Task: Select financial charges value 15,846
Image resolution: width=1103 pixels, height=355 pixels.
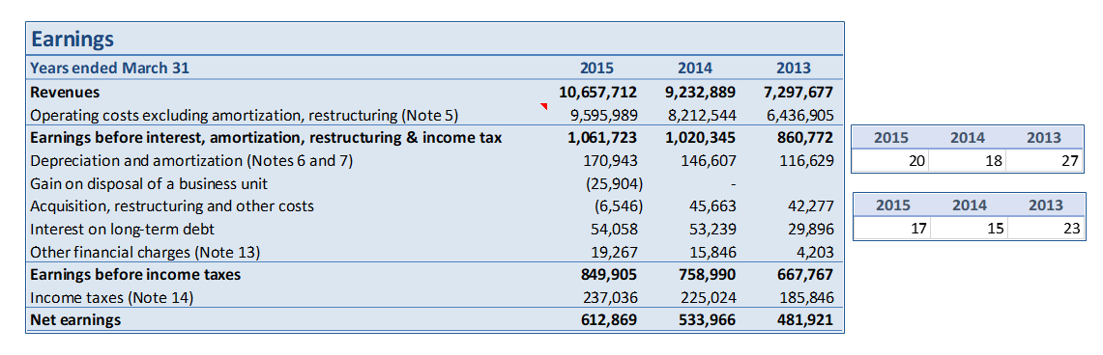Action: pos(713,252)
